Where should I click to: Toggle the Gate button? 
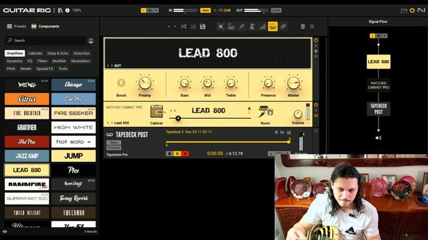(205, 11)
